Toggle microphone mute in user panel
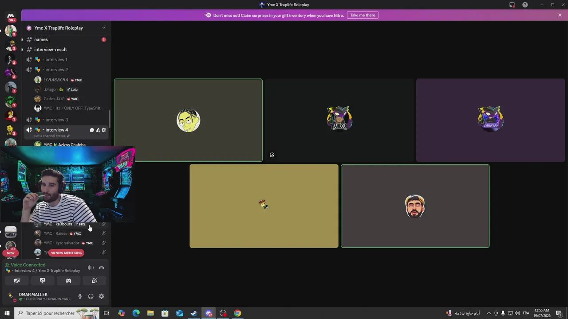The height and width of the screenshot is (319, 568). pyautogui.click(x=80, y=296)
